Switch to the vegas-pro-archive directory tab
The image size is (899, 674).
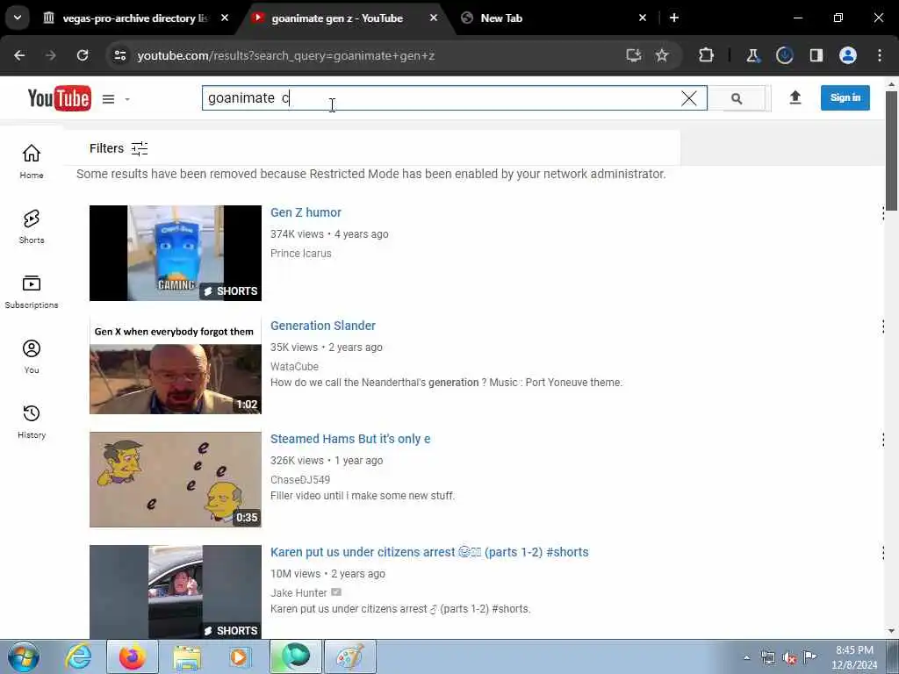coord(136,18)
